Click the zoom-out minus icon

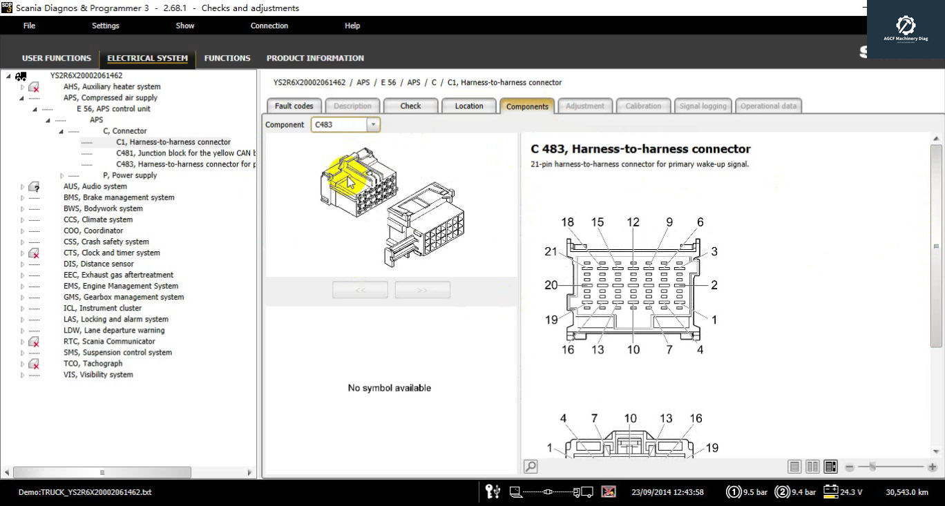point(850,467)
